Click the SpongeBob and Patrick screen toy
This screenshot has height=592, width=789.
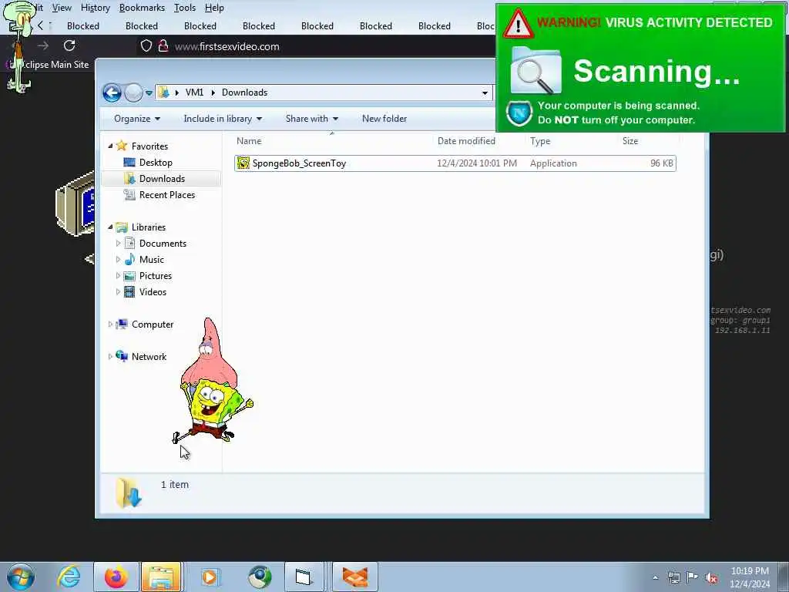click(213, 381)
